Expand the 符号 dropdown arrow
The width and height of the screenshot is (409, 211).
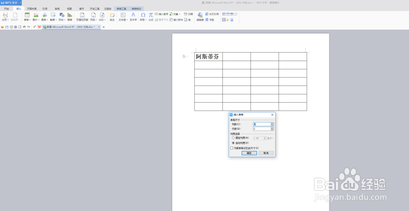(x=146, y=20)
